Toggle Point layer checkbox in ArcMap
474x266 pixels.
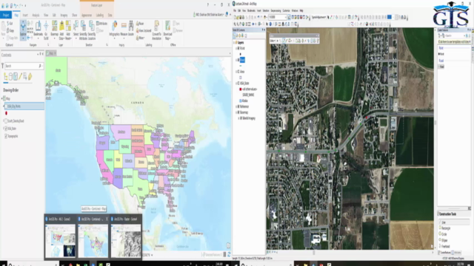[x=238, y=48]
